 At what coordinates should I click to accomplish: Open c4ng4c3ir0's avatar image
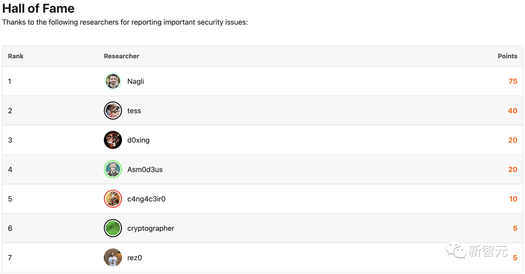[x=113, y=199]
